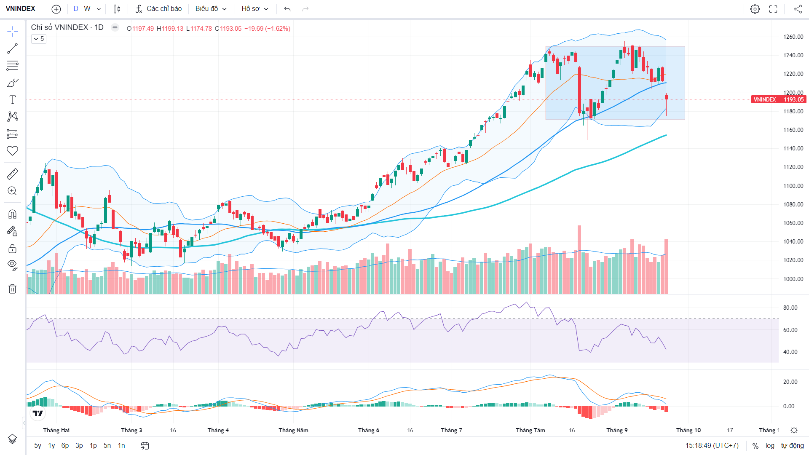Open Các chỉ báo indicators menu

coord(158,9)
